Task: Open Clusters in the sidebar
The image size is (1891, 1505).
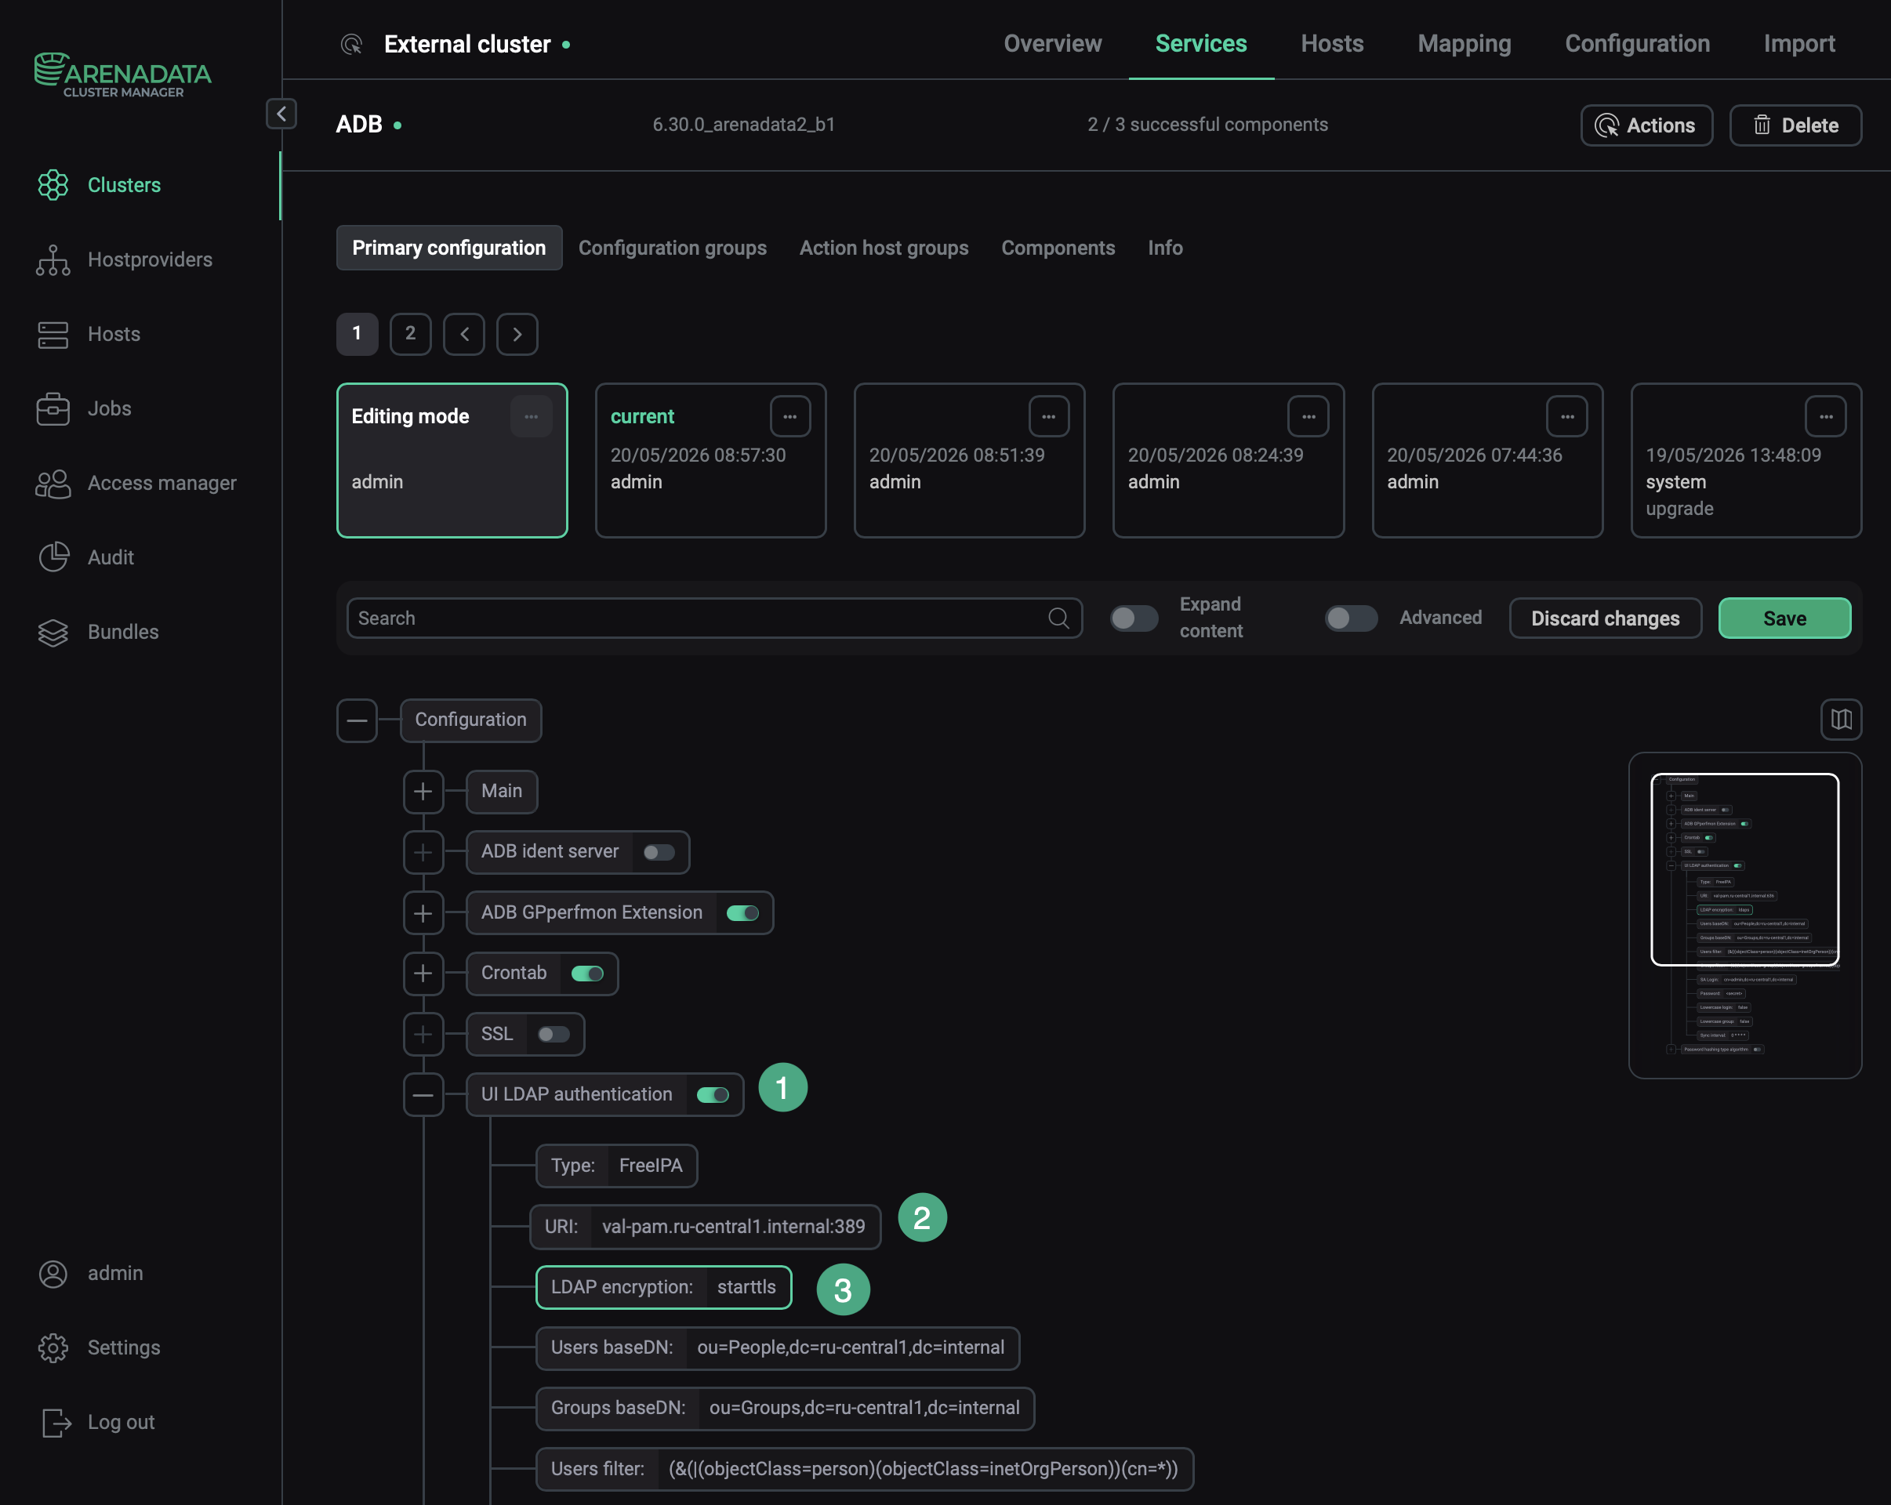Action: pyautogui.click(x=124, y=185)
